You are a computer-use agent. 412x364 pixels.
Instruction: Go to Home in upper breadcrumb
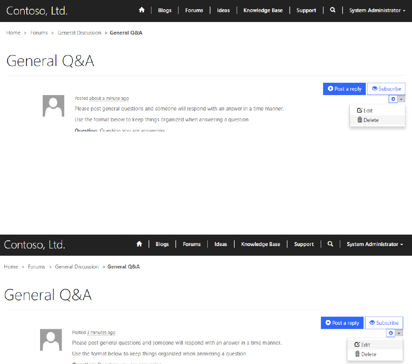tap(13, 33)
